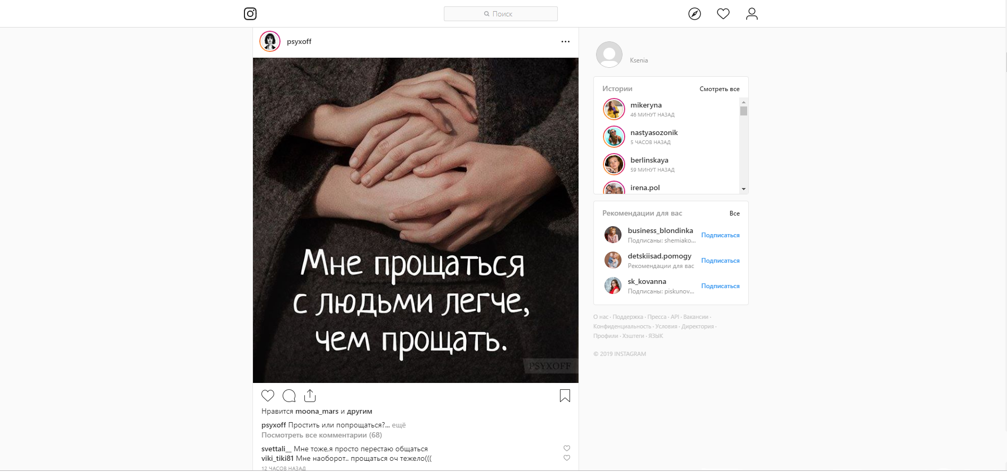Click 'Смотреть все' in stories panel
Screen dimensions: 1007x473
coord(719,89)
